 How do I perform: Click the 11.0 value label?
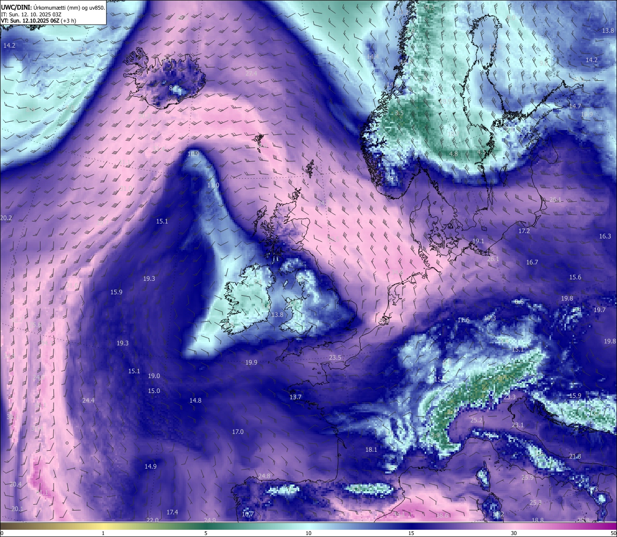(x=213, y=185)
